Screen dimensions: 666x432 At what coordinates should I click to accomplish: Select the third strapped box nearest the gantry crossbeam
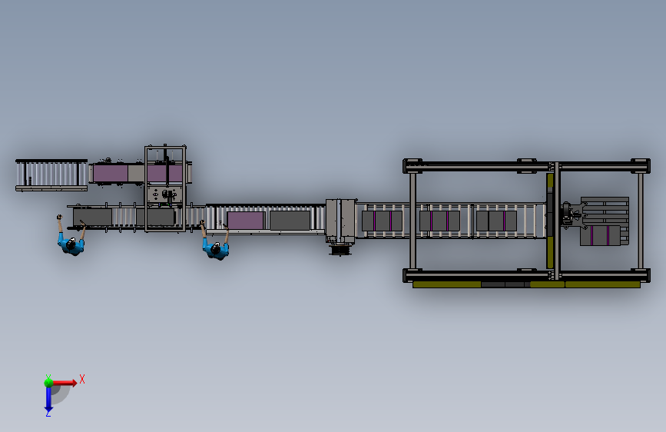496,221
